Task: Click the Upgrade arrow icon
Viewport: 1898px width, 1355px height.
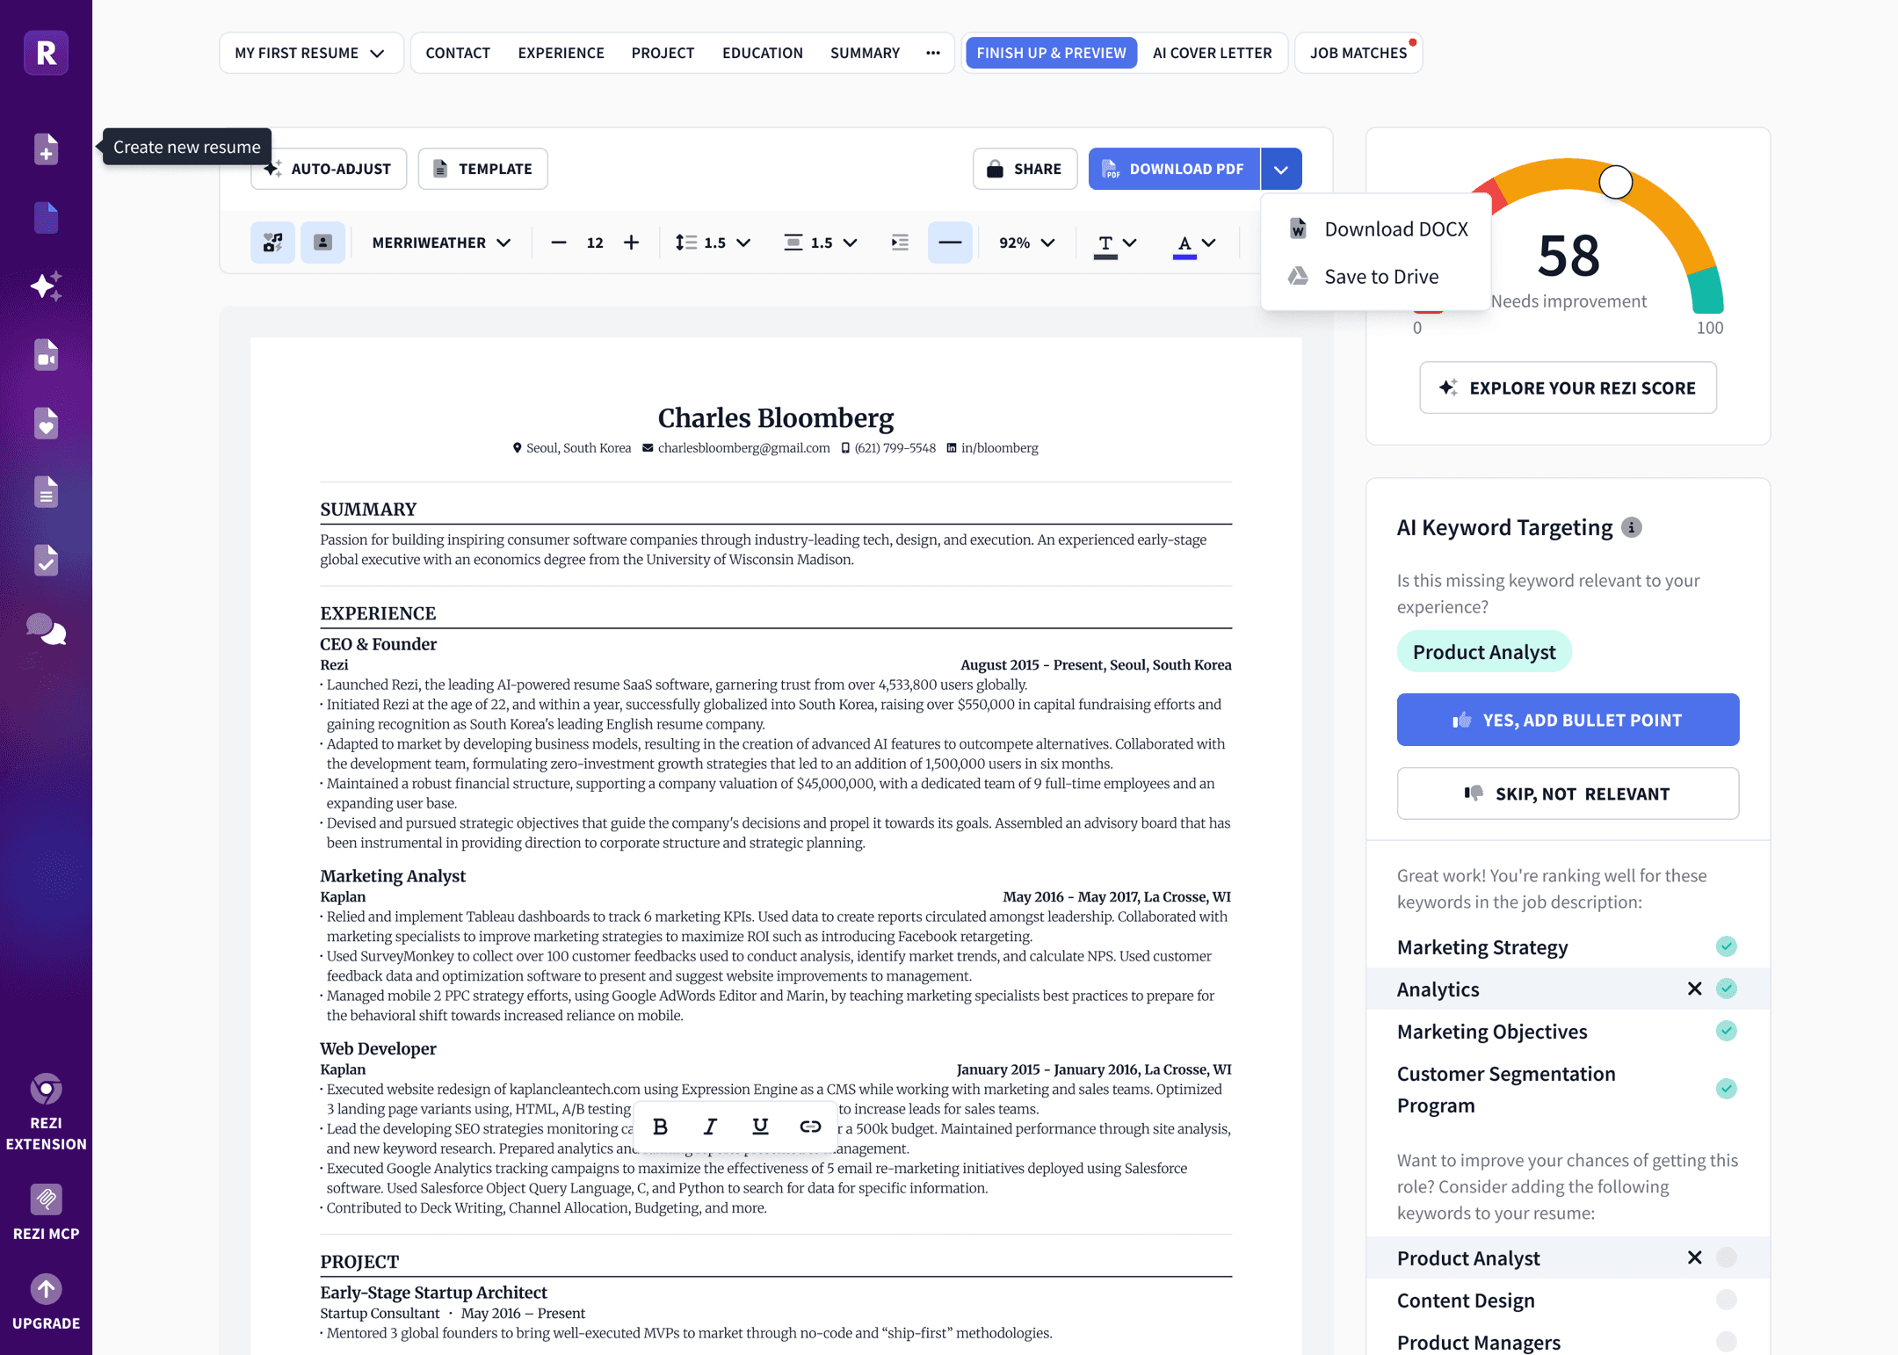Action: point(46,1289)
